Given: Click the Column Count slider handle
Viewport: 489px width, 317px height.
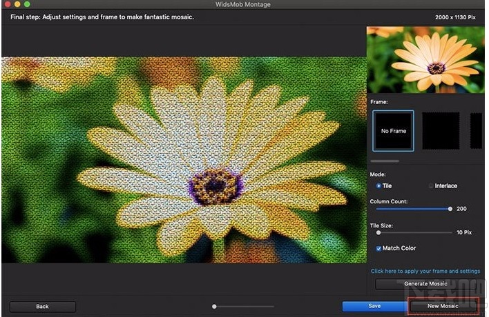Looking at the screenshot, I should (x=450, y=209).
